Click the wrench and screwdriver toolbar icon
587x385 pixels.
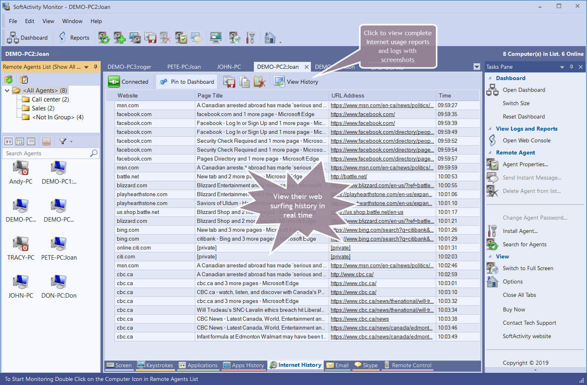coord(251,38)
